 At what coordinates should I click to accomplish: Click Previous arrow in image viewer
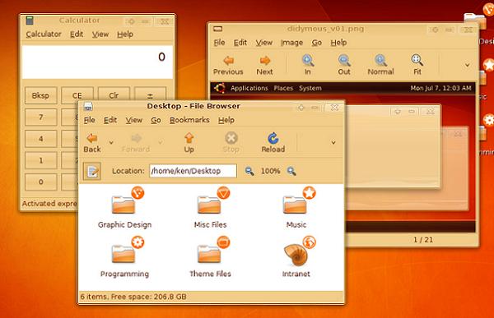tap(228, 60)
